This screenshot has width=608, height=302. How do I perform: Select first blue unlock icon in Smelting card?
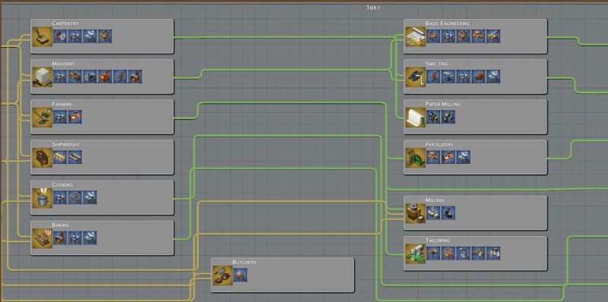point(433,77)
